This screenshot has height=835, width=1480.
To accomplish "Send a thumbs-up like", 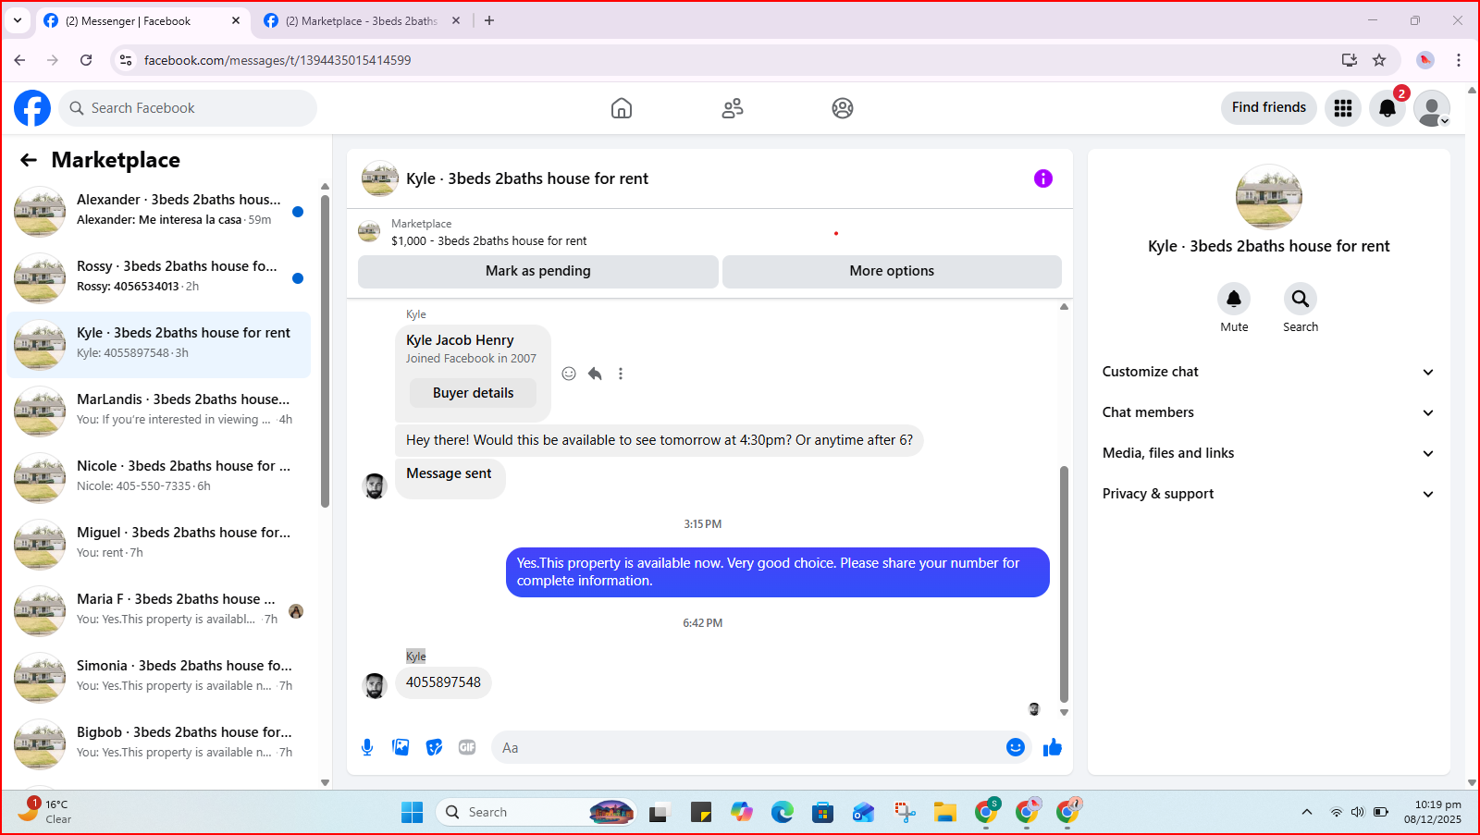I will pos(1053,747).
